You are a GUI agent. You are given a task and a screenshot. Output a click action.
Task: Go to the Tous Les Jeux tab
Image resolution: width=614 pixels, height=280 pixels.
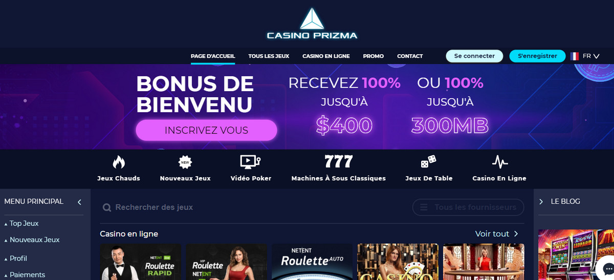point(269,56)
